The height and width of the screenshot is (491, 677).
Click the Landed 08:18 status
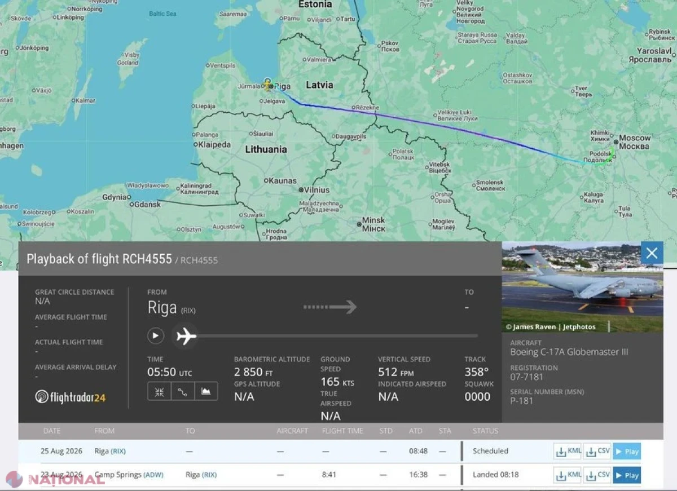tap(495, 475)
